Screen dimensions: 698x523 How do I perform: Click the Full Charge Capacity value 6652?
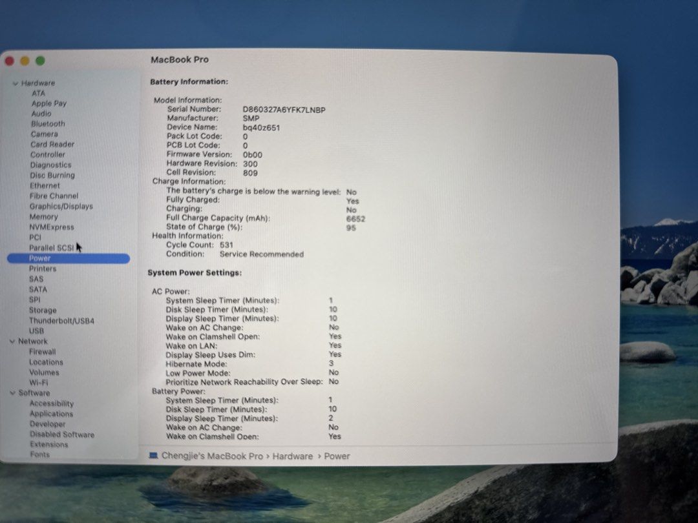pos(355,219)
